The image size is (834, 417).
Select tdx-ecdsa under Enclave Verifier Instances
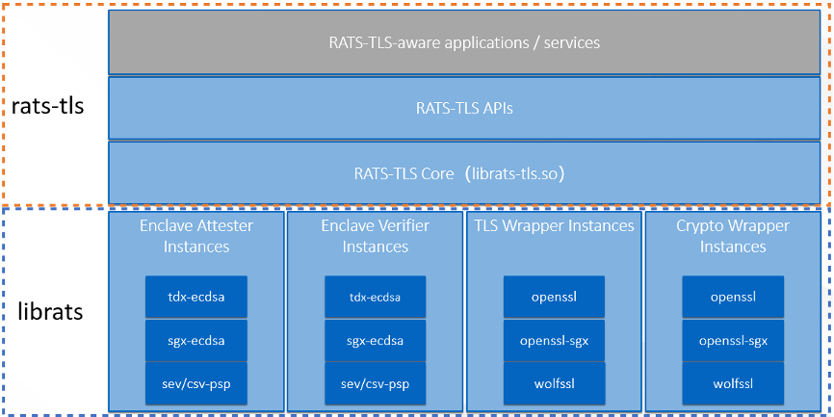pos(376,297)
